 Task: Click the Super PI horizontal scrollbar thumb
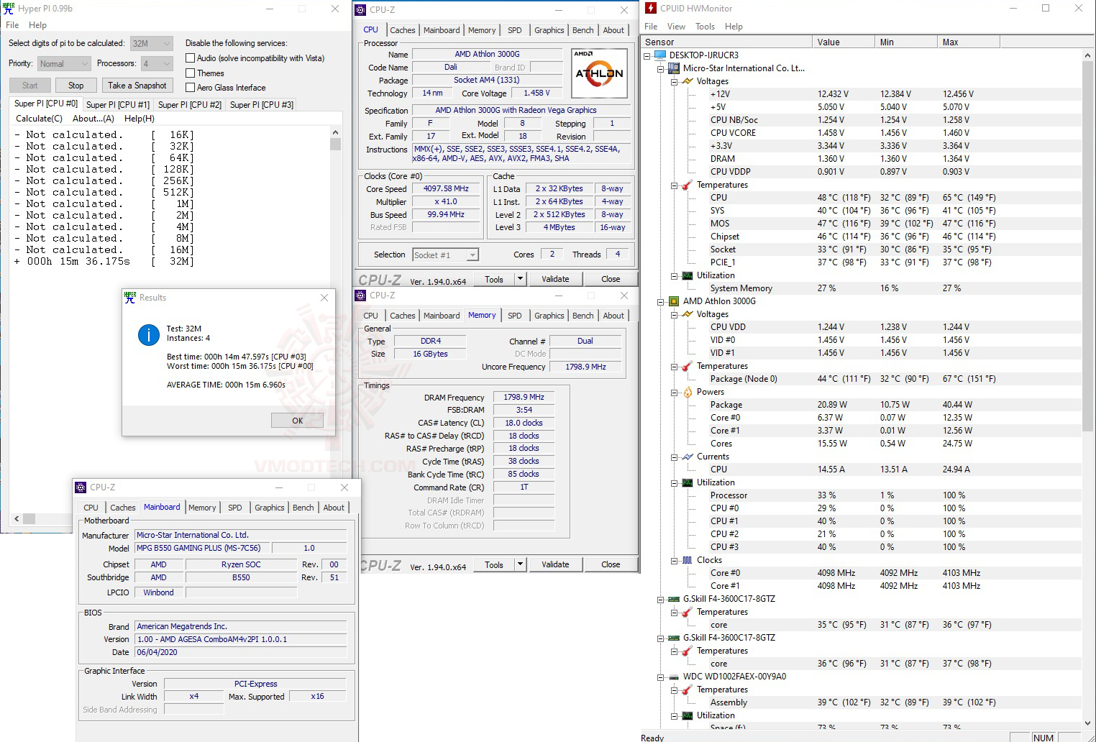tap(29, 518)
